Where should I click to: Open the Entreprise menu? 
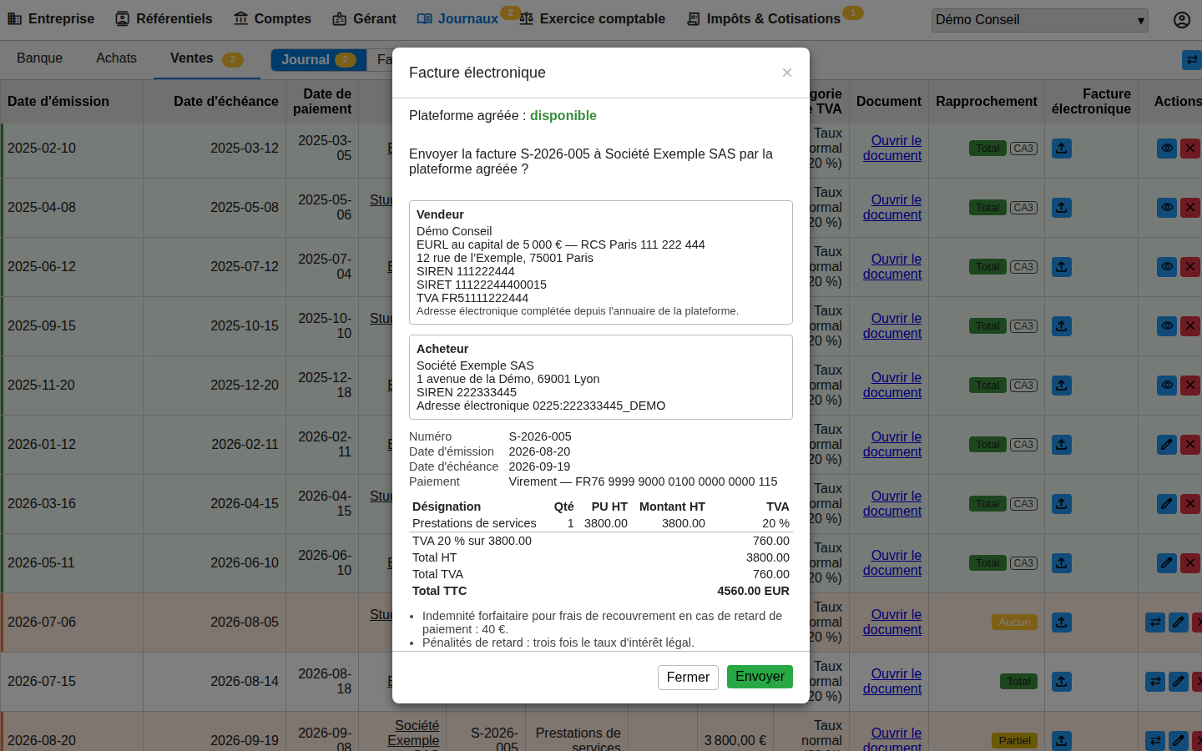pyautogui.click(x=51, y=19)
